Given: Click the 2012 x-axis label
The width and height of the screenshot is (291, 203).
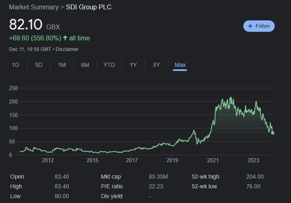Looking at the screenshot, I should click(48, 160).
